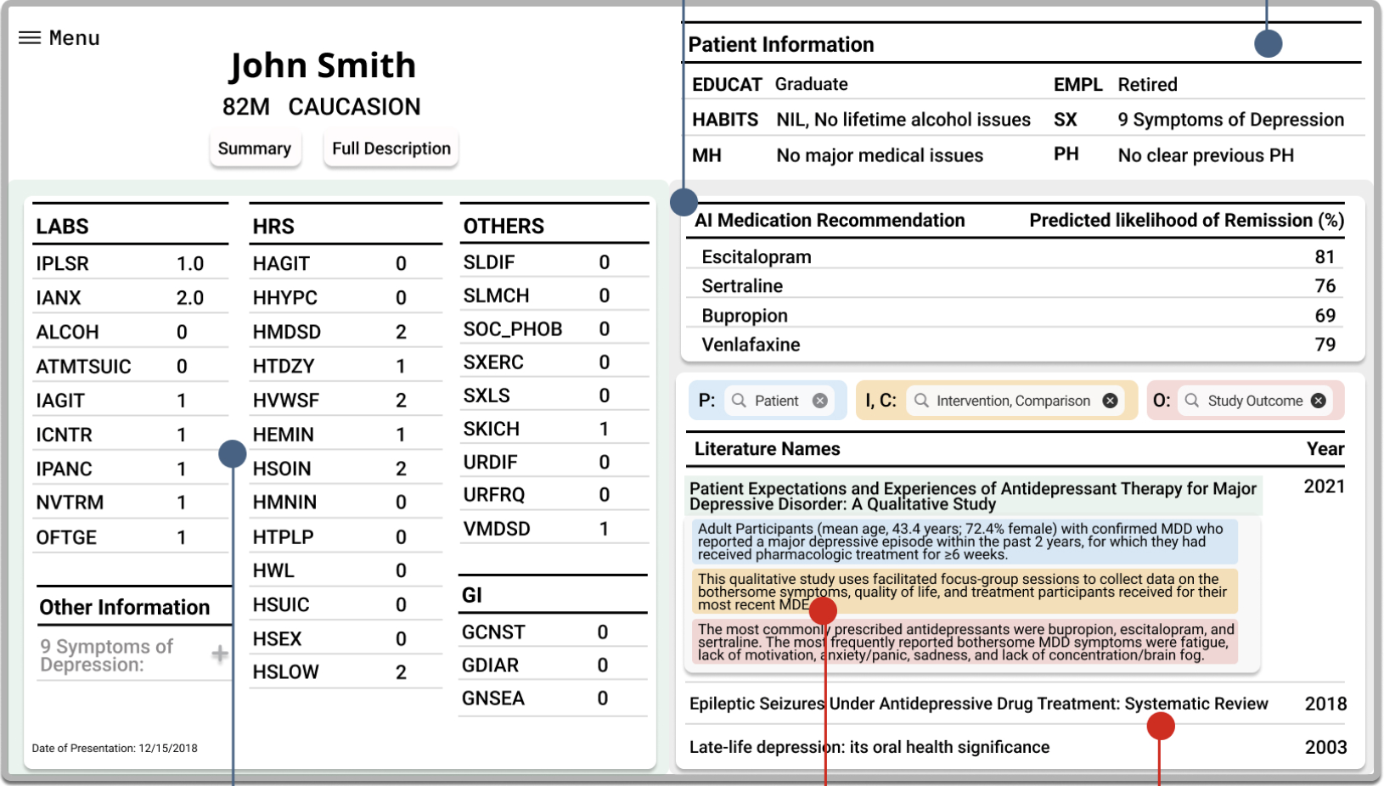Click the magnifier icon in Patient search

point(739,401)
